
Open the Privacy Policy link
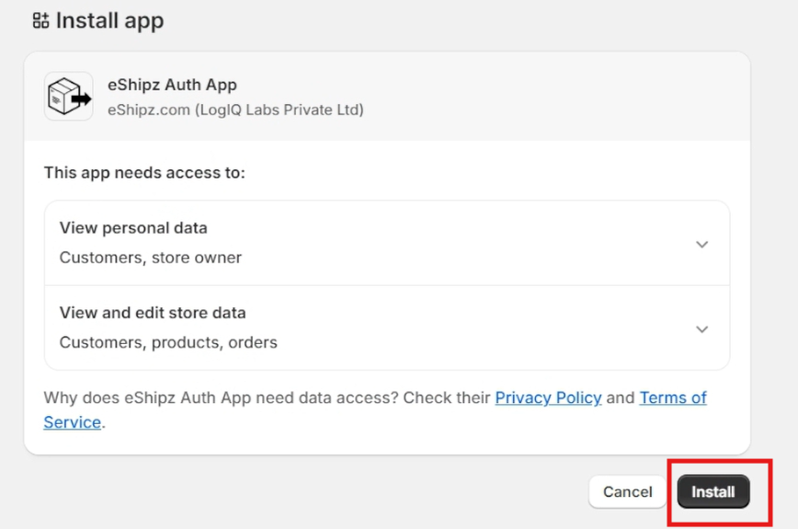point(548,397)
